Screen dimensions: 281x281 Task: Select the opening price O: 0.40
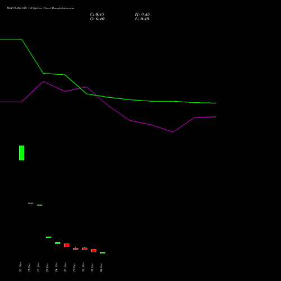(97, 19)
